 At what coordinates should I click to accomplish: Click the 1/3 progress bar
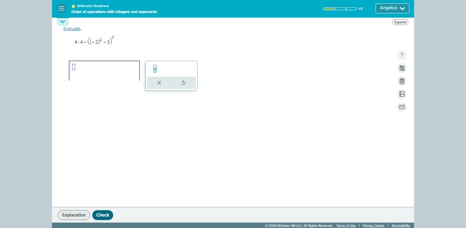tap(340, 8)
